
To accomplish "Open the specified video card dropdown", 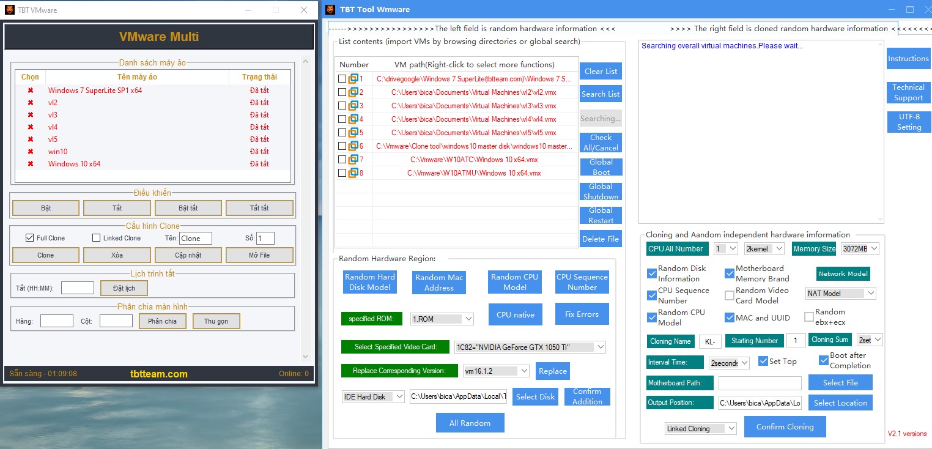I will (530, 347).
